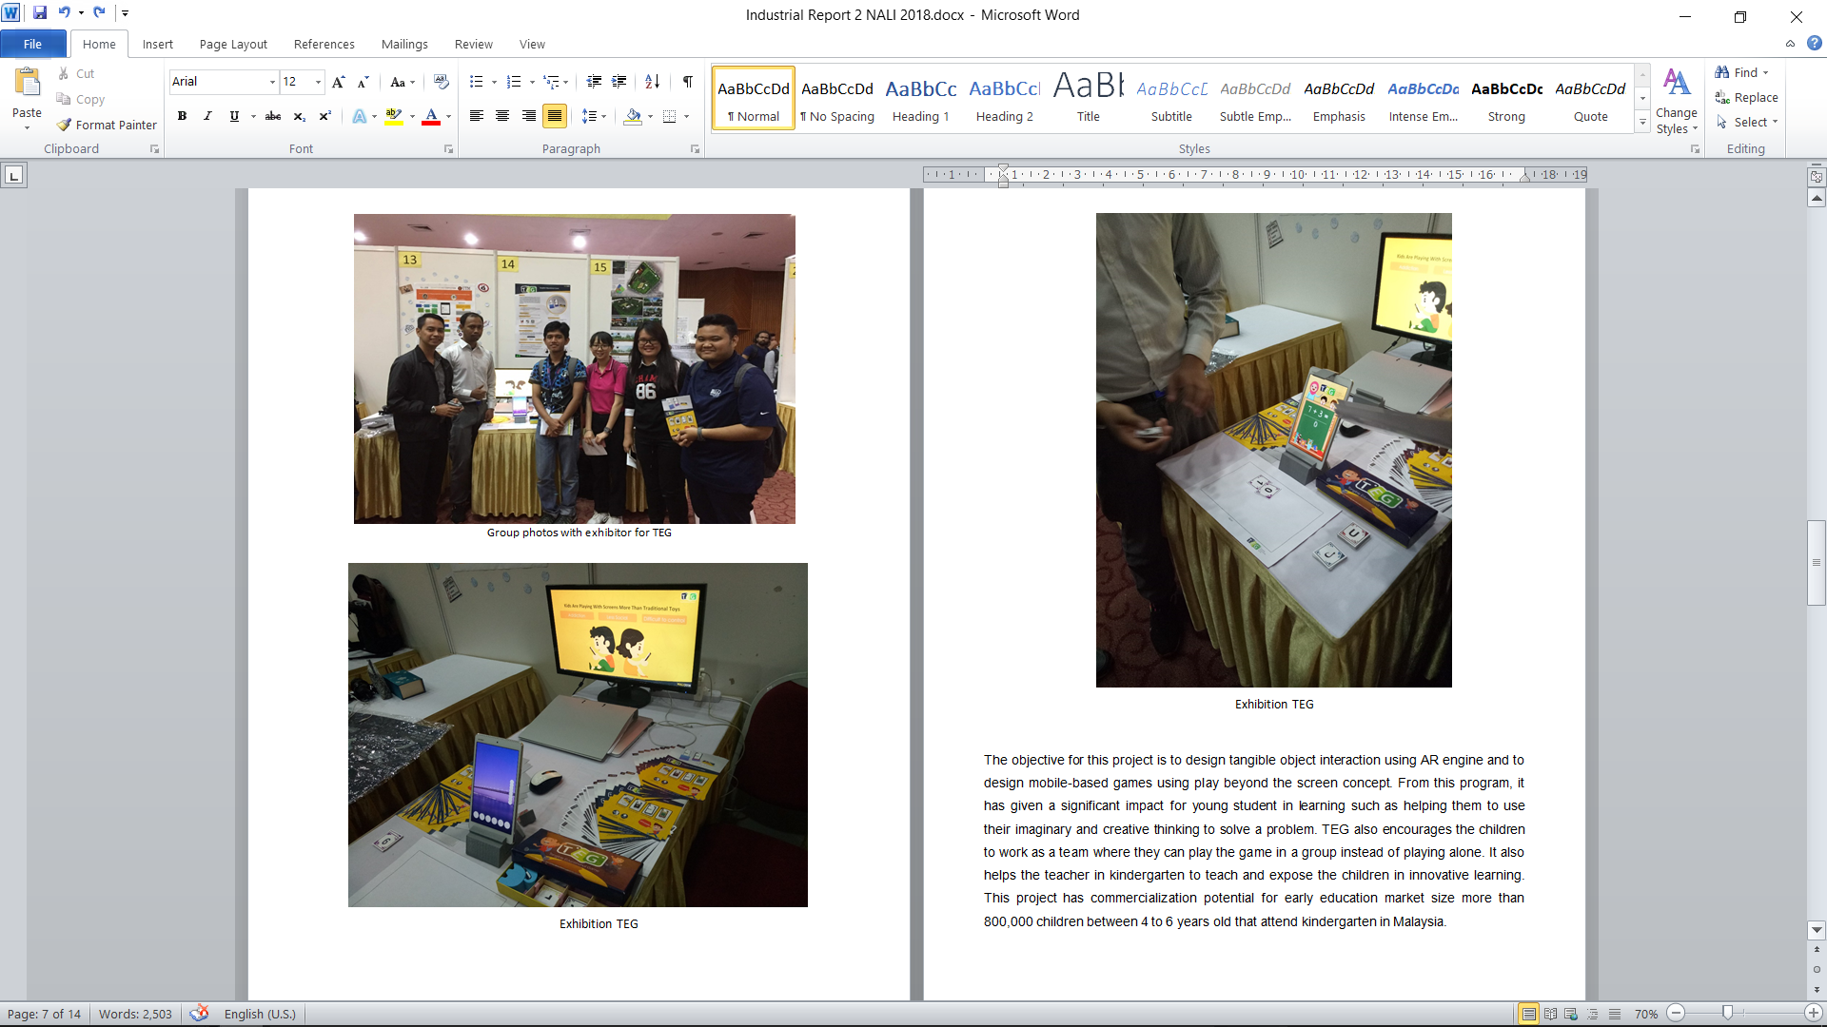The width and height of the screenshot is (1827, 1027).
Task: Open the Arial font name dropdown
Action: coord(272,82)
